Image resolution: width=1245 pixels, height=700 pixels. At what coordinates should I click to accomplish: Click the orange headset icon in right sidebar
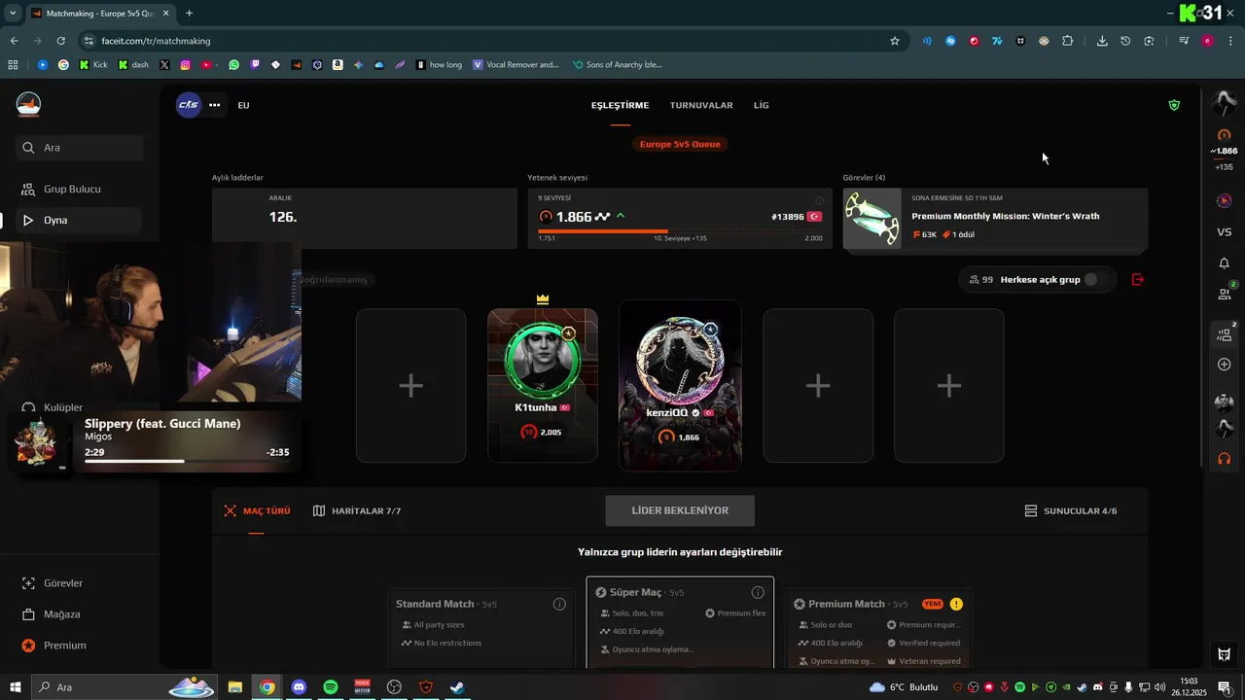click(1225, 459)
